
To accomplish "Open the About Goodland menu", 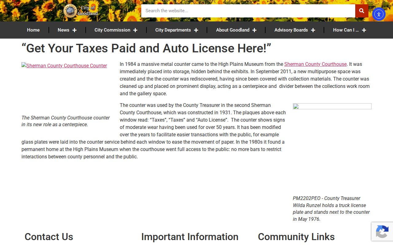I will pyautogui.click(x=233, y=30).
